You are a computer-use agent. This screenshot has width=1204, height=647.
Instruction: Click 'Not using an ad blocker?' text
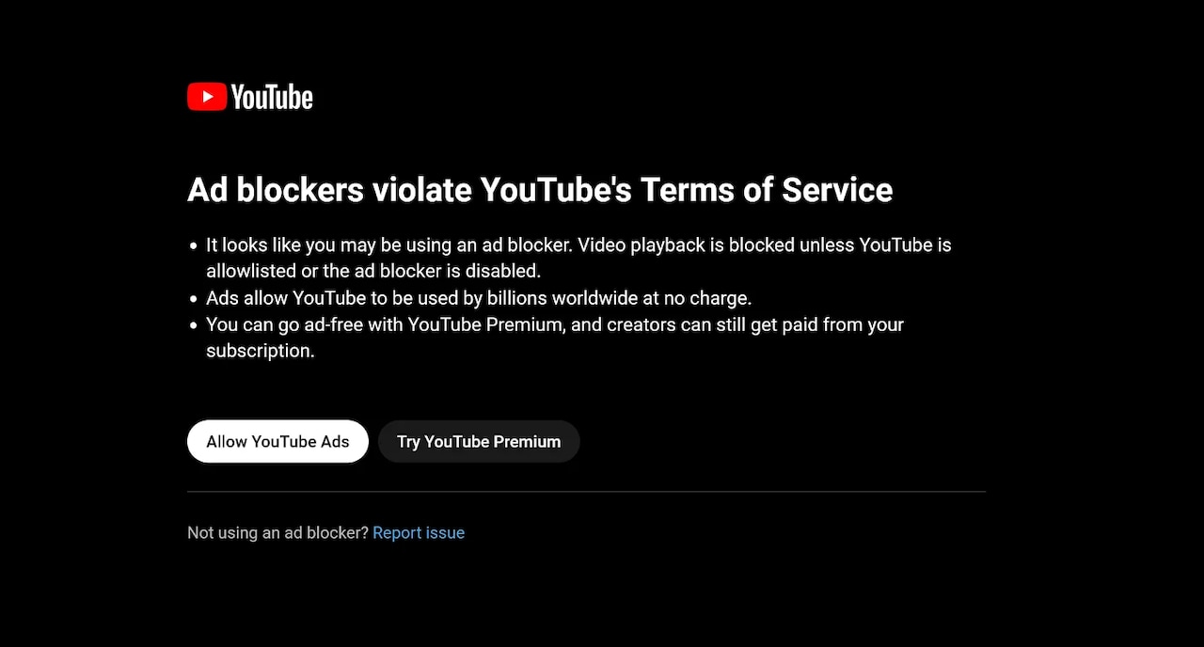point(277,532)
